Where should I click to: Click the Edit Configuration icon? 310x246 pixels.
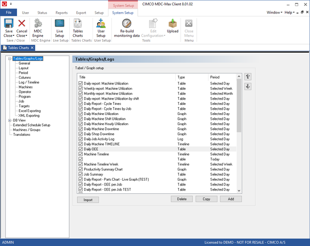point(153,23)
